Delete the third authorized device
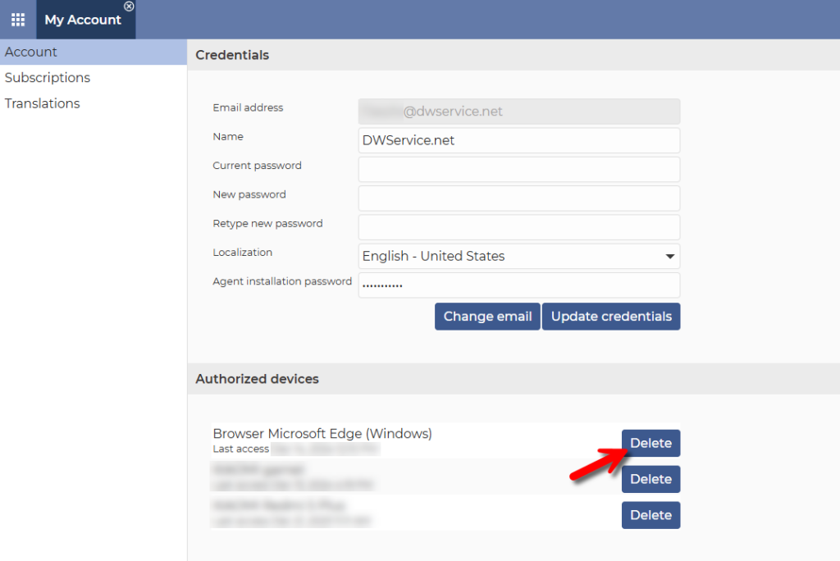840x561 pixels. click(x=651, y=515)
